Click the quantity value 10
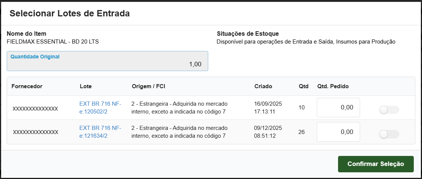The height and width of the screenshot is (179, 422). coord(302,108)
